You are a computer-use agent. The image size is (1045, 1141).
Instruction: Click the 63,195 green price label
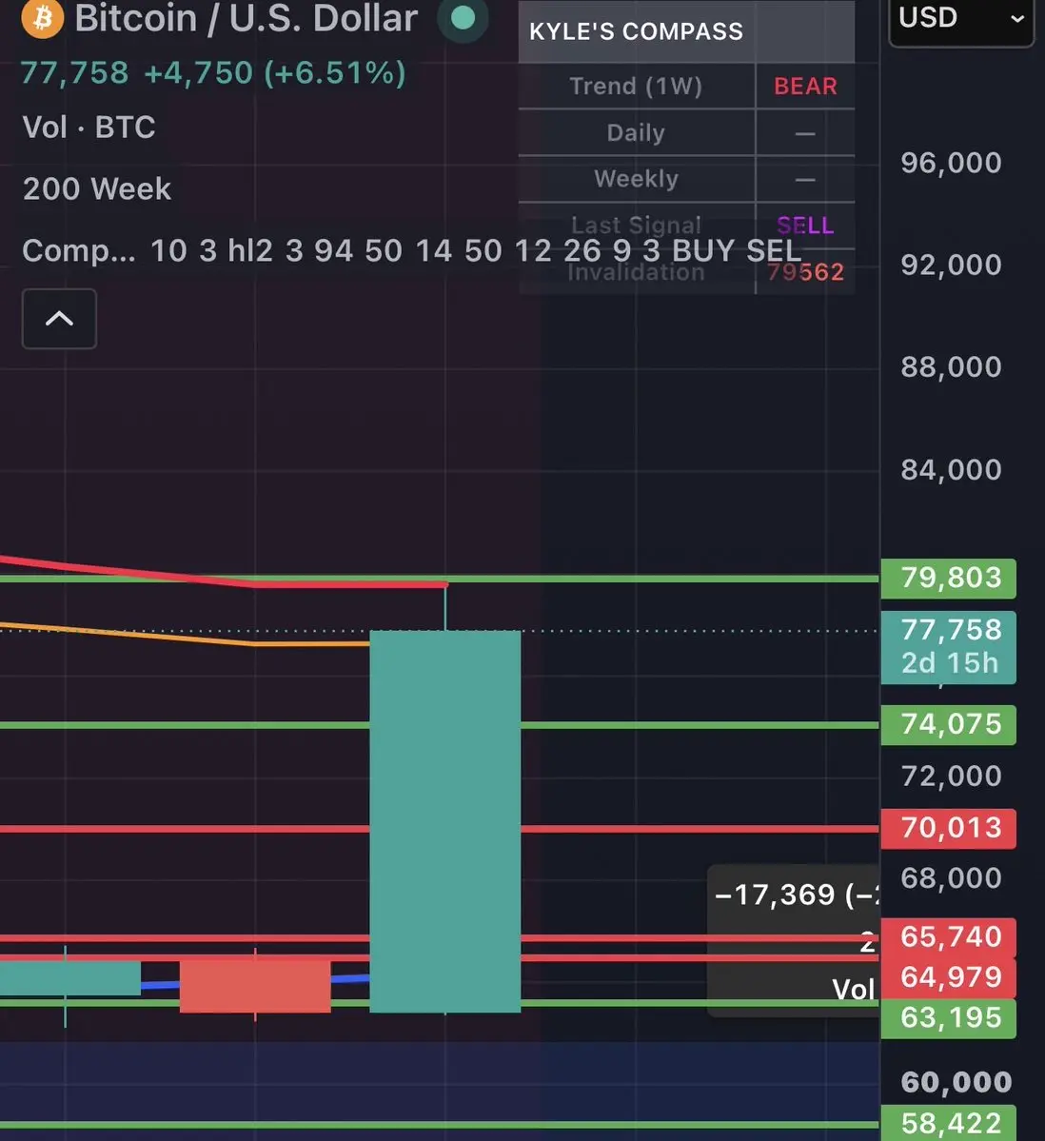[948, 1018]
